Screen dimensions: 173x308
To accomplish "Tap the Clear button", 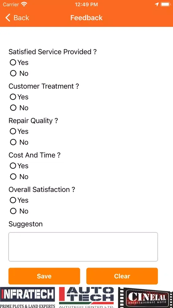I will pos(122,276).
